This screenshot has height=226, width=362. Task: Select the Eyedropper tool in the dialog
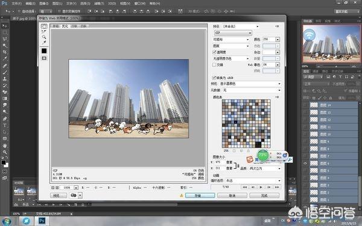[44, 42]
